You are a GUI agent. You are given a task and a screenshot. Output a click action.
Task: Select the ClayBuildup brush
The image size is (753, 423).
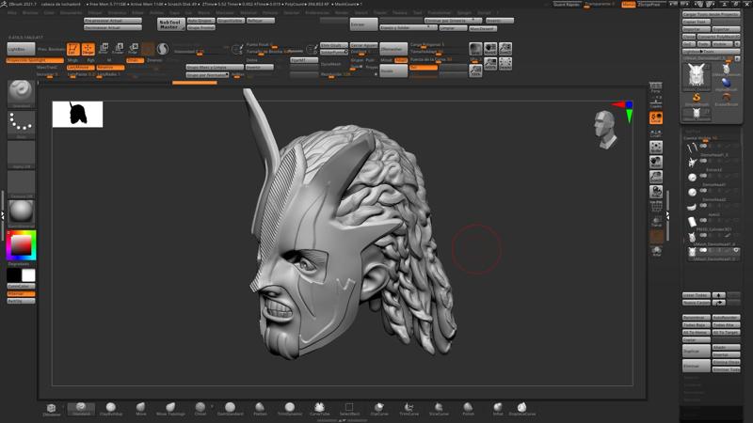pos(111,409)
